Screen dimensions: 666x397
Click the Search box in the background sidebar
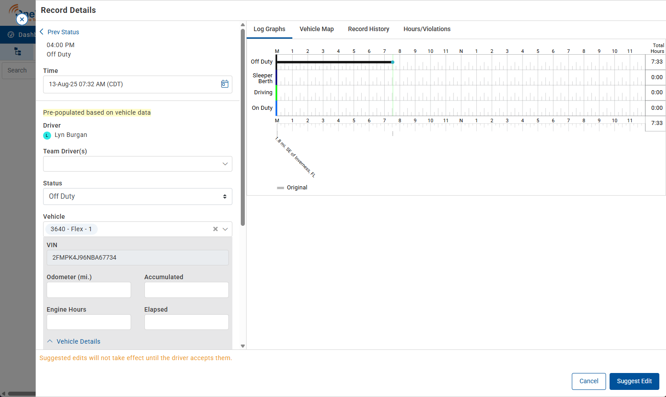coord(19,70)
